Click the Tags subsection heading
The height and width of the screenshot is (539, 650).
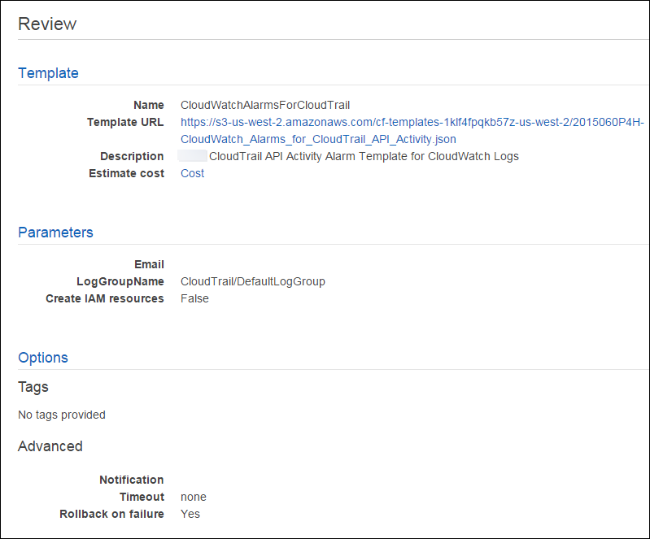click(33, 387)
